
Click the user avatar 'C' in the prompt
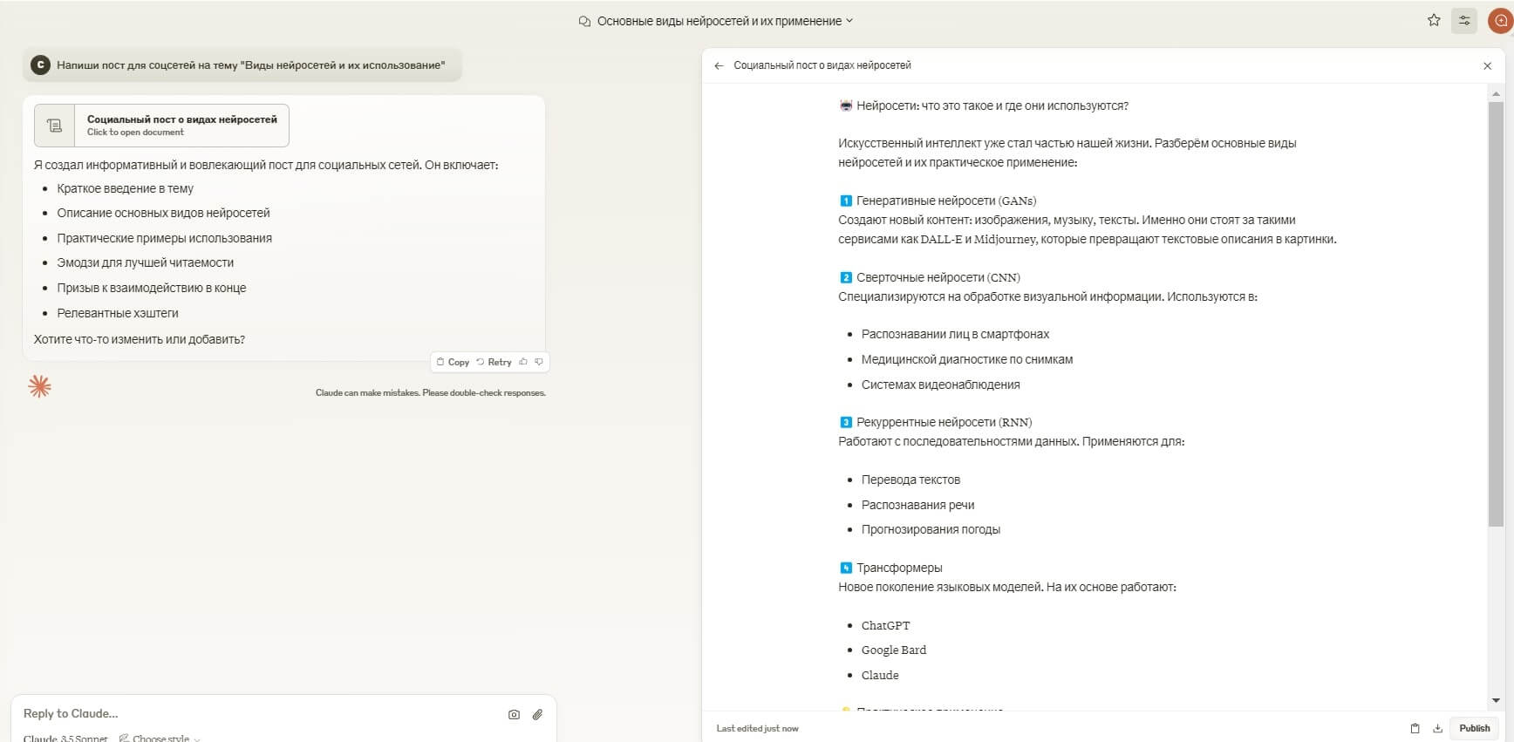[x=40, y=65]
